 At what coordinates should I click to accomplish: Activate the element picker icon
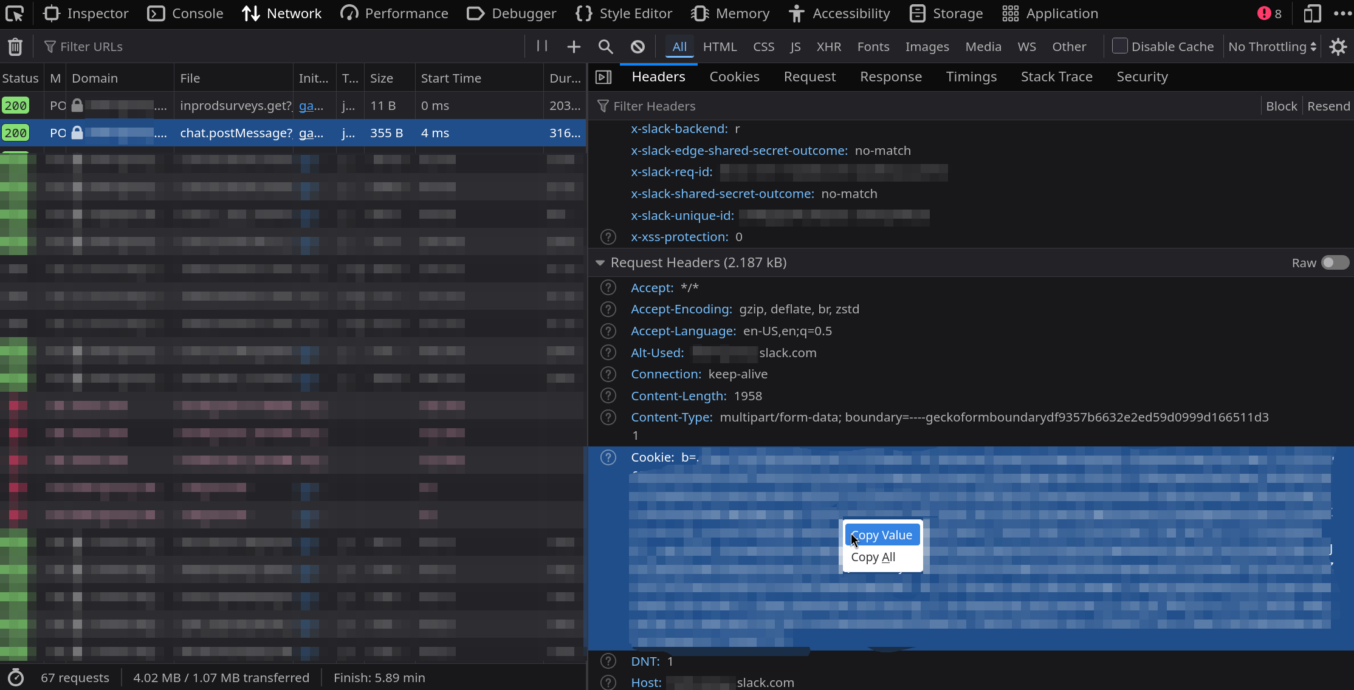pyautogui.click(x=15, y=13)
